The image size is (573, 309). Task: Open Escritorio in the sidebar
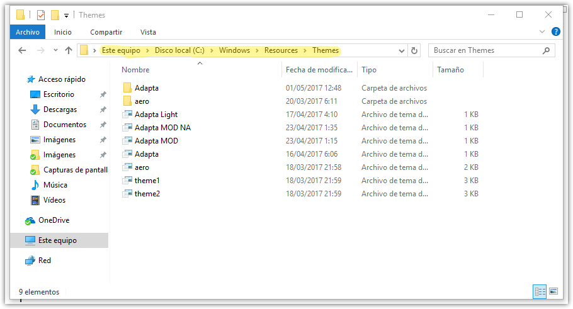point(59,94)
